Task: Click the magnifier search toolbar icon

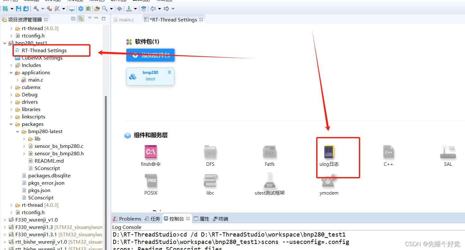Action: (105, 9)
